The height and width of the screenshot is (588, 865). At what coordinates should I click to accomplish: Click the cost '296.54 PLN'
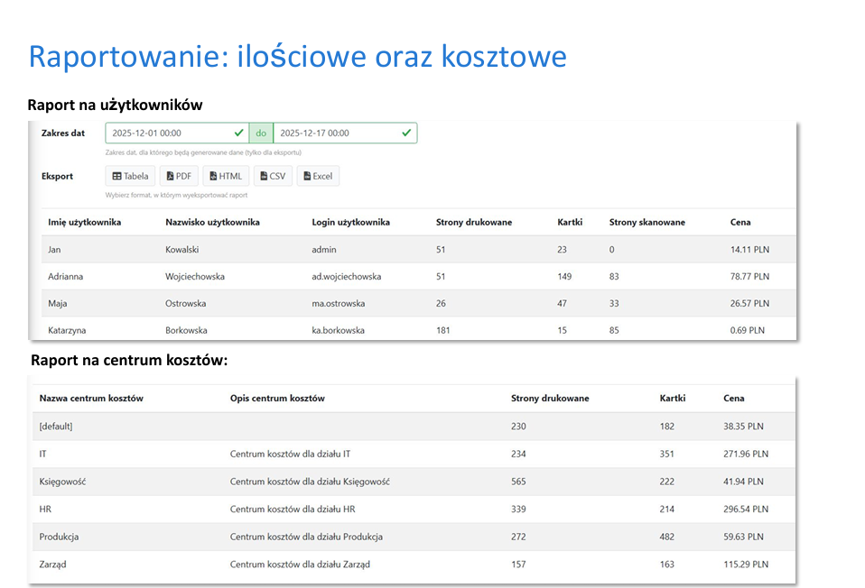click(746, 510)
